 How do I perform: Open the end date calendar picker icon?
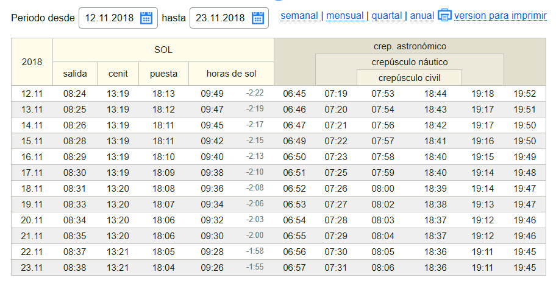coord(258,18)
